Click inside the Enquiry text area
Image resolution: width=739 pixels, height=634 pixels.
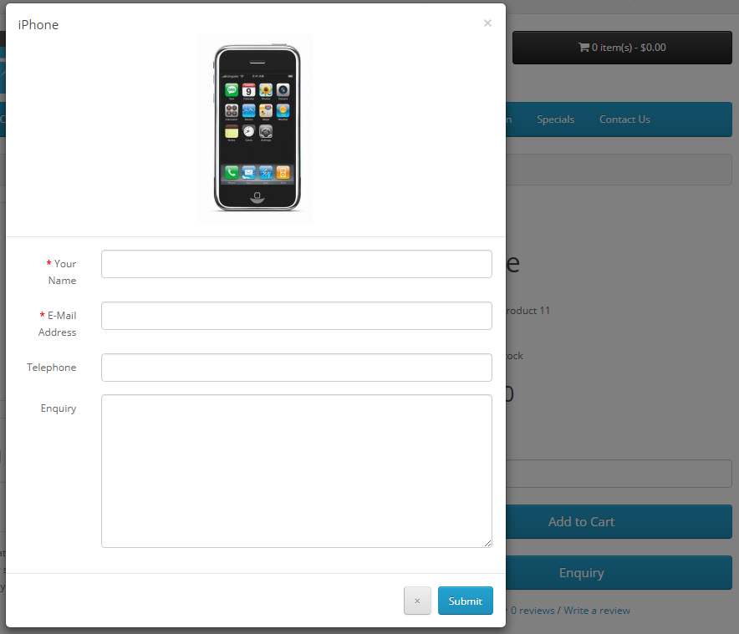click(297, 471)
